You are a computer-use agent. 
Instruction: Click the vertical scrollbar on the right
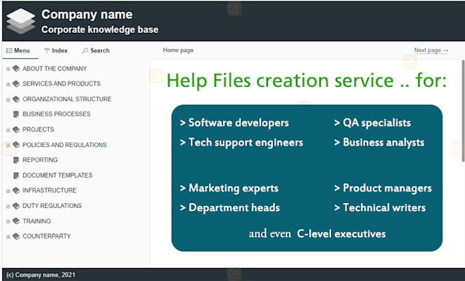coord(462,137)
